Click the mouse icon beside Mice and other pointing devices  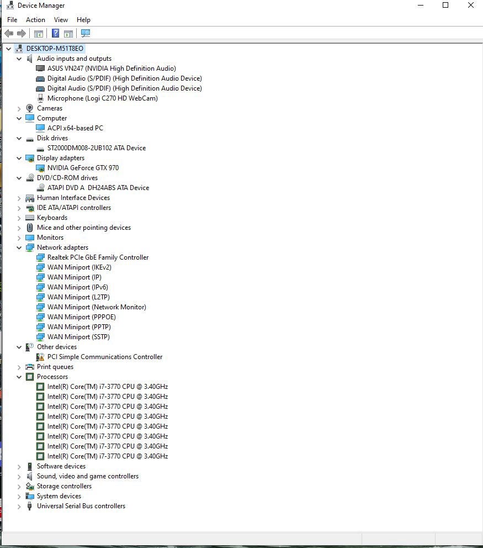point(30,228)
